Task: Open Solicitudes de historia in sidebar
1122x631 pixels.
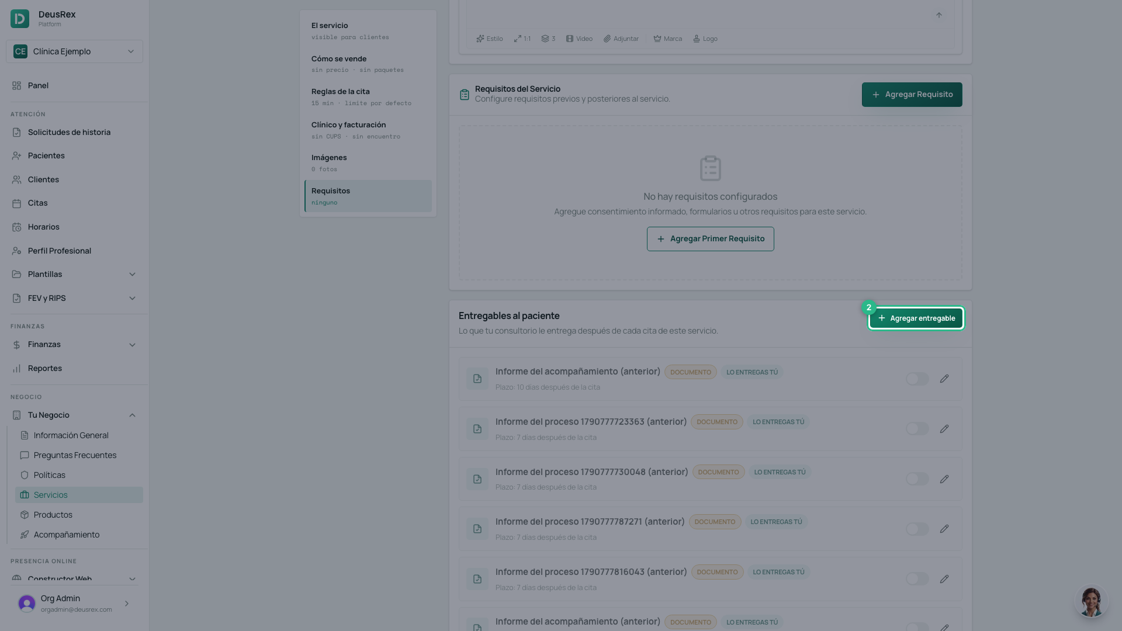Action: pos(74,133)
